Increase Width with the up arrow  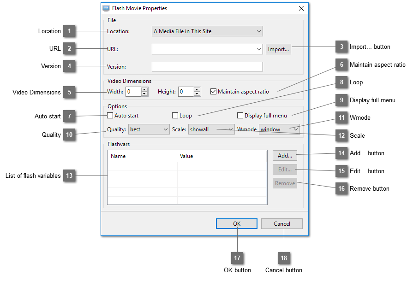144,89
